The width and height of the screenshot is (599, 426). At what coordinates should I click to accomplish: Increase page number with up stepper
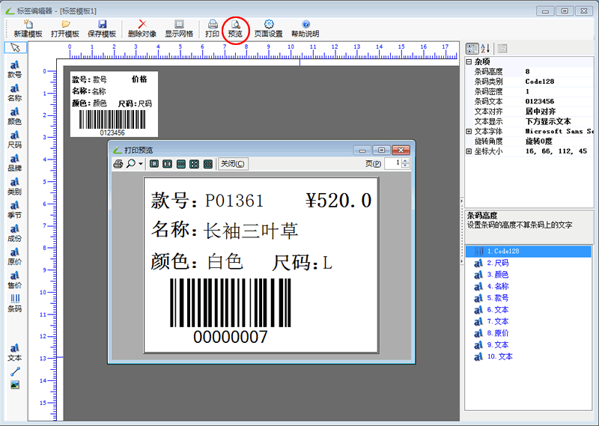tap(405, 161)
